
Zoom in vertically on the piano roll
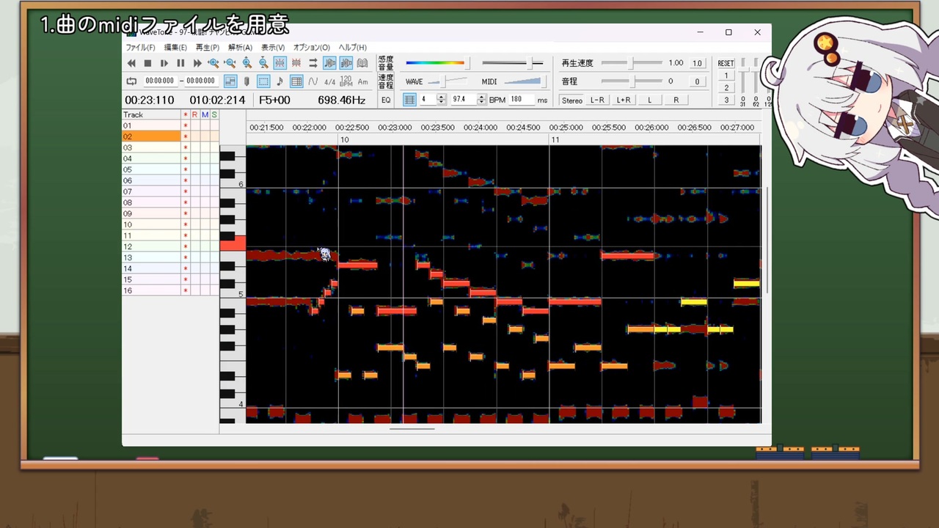pos(247,64)
